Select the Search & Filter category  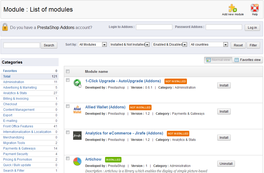[x=30, y=171]
